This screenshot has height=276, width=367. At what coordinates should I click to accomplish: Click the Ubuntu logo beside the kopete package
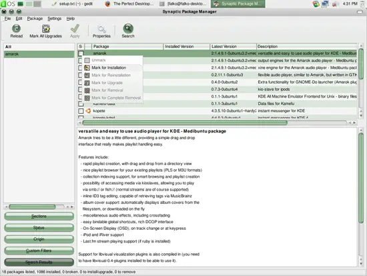[x=88, y=111]
